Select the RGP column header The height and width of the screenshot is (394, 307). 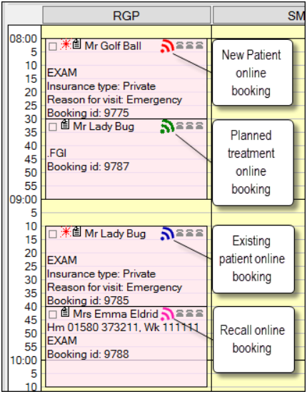(126, 15)
